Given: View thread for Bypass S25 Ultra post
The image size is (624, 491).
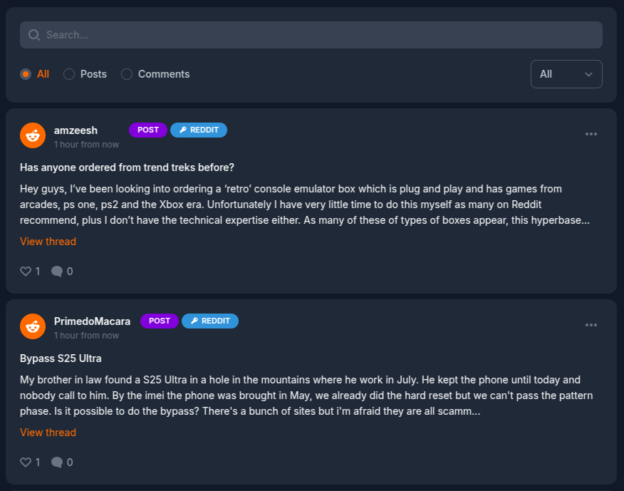Looking at the screenshot, I should pos(48,433).
